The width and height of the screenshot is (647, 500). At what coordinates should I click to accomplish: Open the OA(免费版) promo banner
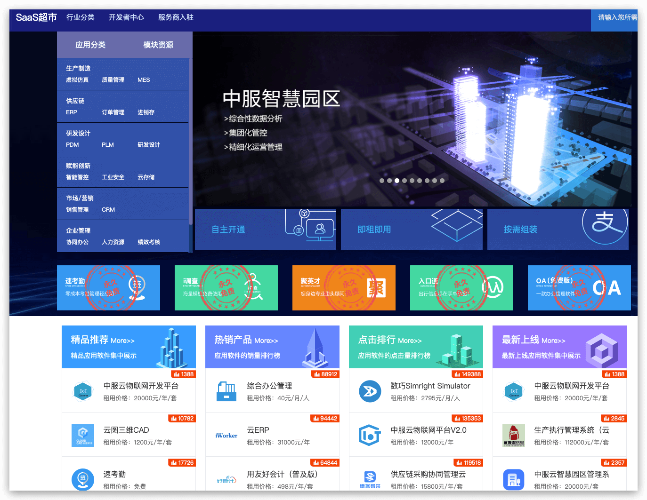pyautogui.click(x=579, y=288)
